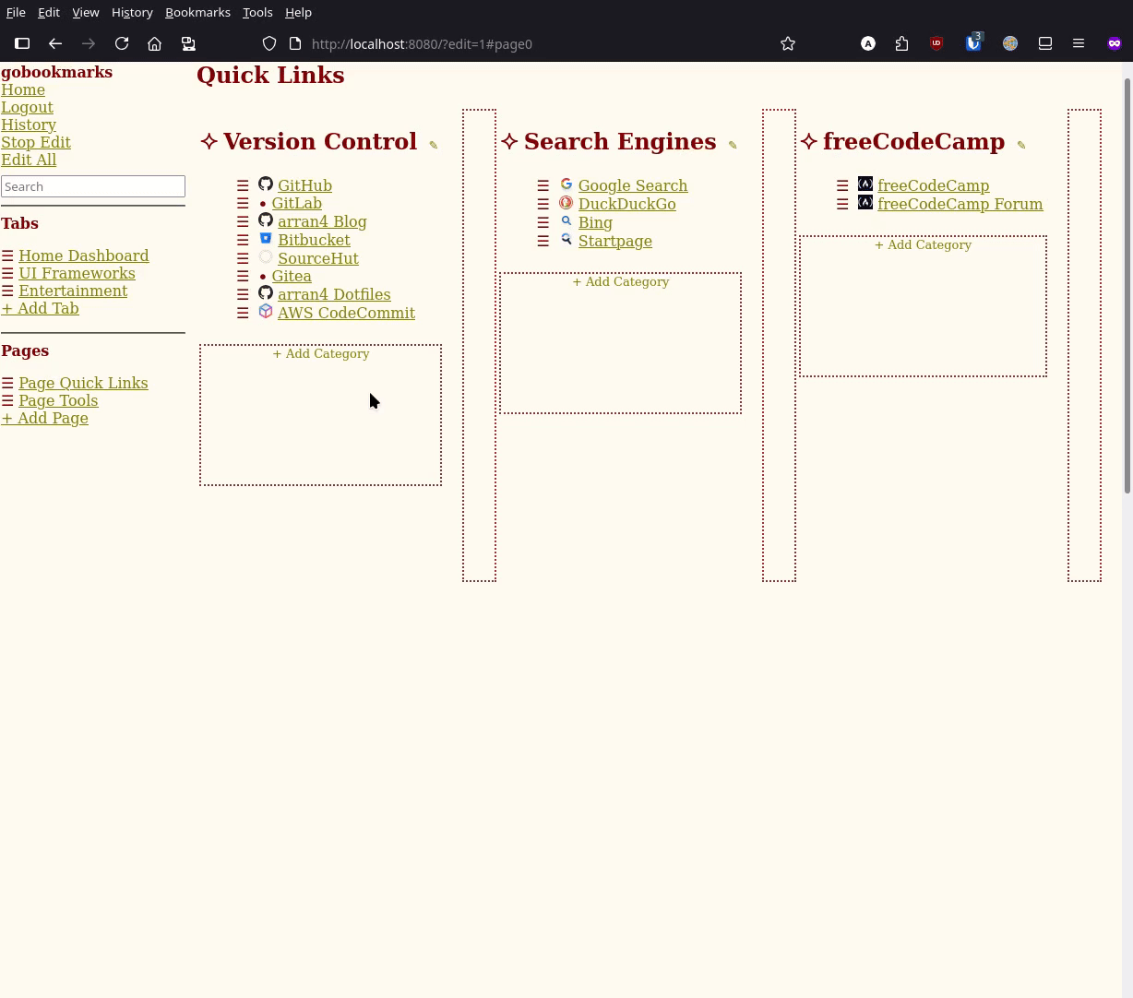1133x998 pixels.
Task: Open the browser home page button
Action: [155, 43]
